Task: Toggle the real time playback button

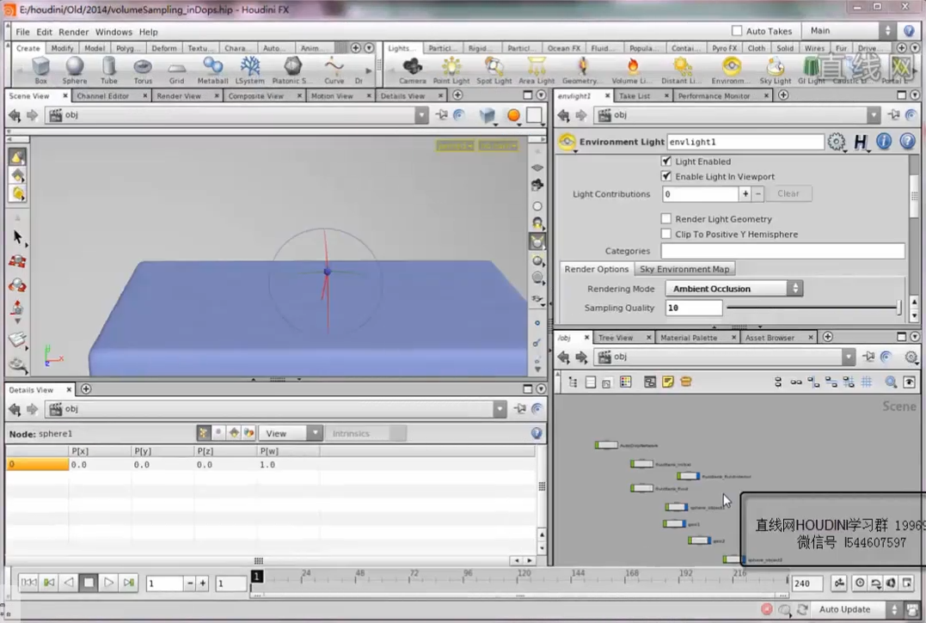Action: 860,583
